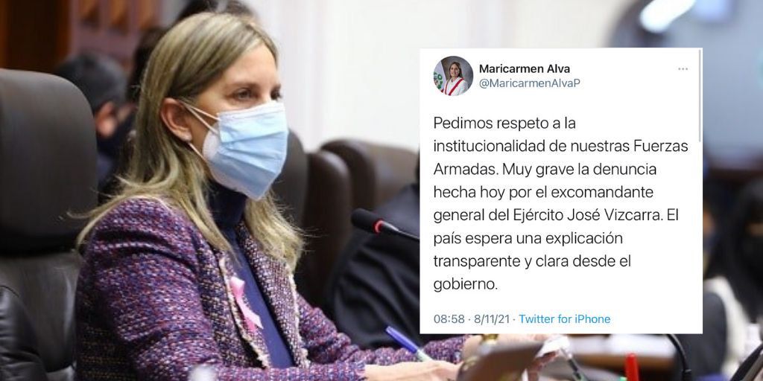
Task: Click the microphone in the photo
Action: coord(384,225)
